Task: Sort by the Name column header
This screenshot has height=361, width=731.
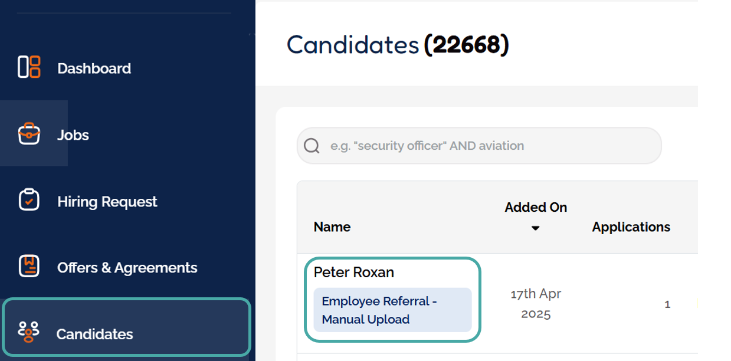Action: click(x=332, y=227)
